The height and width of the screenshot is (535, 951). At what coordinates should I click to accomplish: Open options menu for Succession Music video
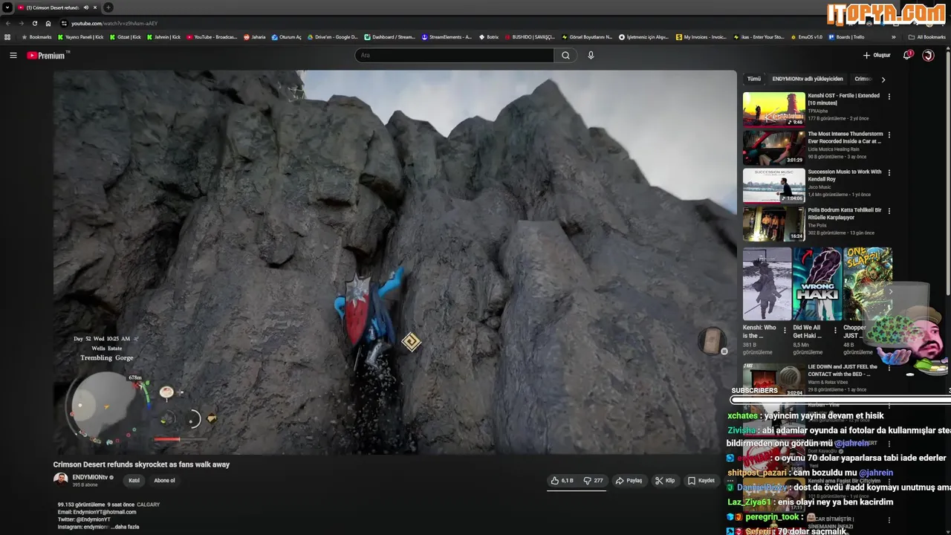[889, 173]
